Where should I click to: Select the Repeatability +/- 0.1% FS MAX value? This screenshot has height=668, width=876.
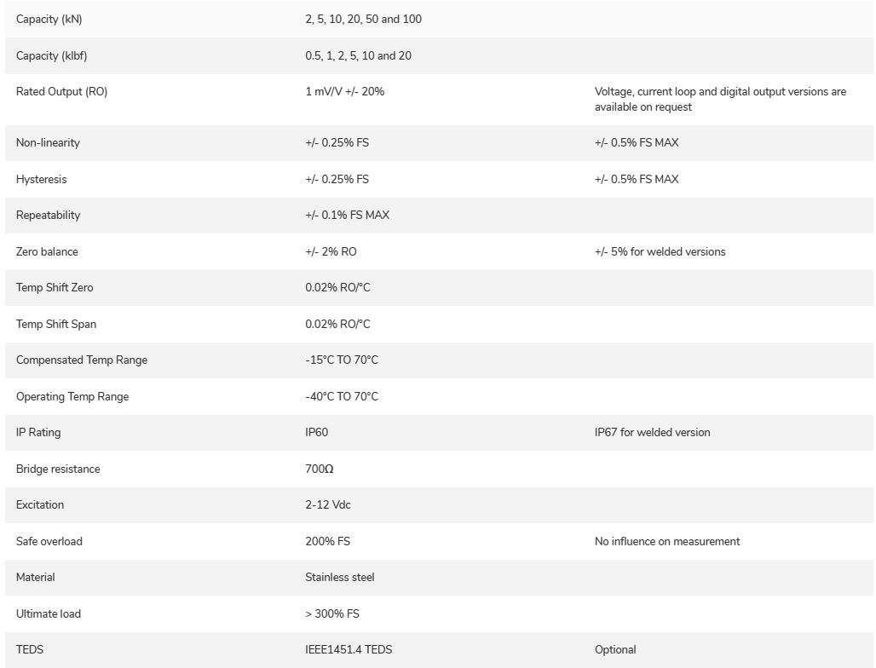pos(347,215)
